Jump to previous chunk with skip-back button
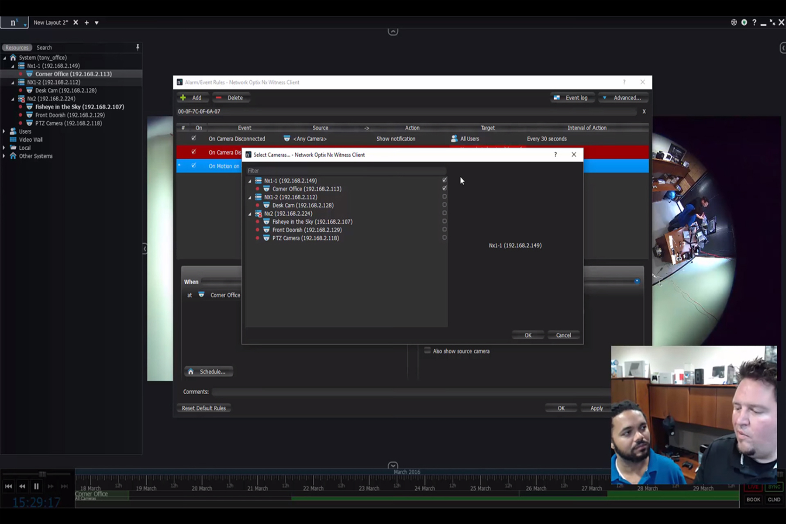Image resolution: width=786 pixels, height=524 pixels. (8, 486)
